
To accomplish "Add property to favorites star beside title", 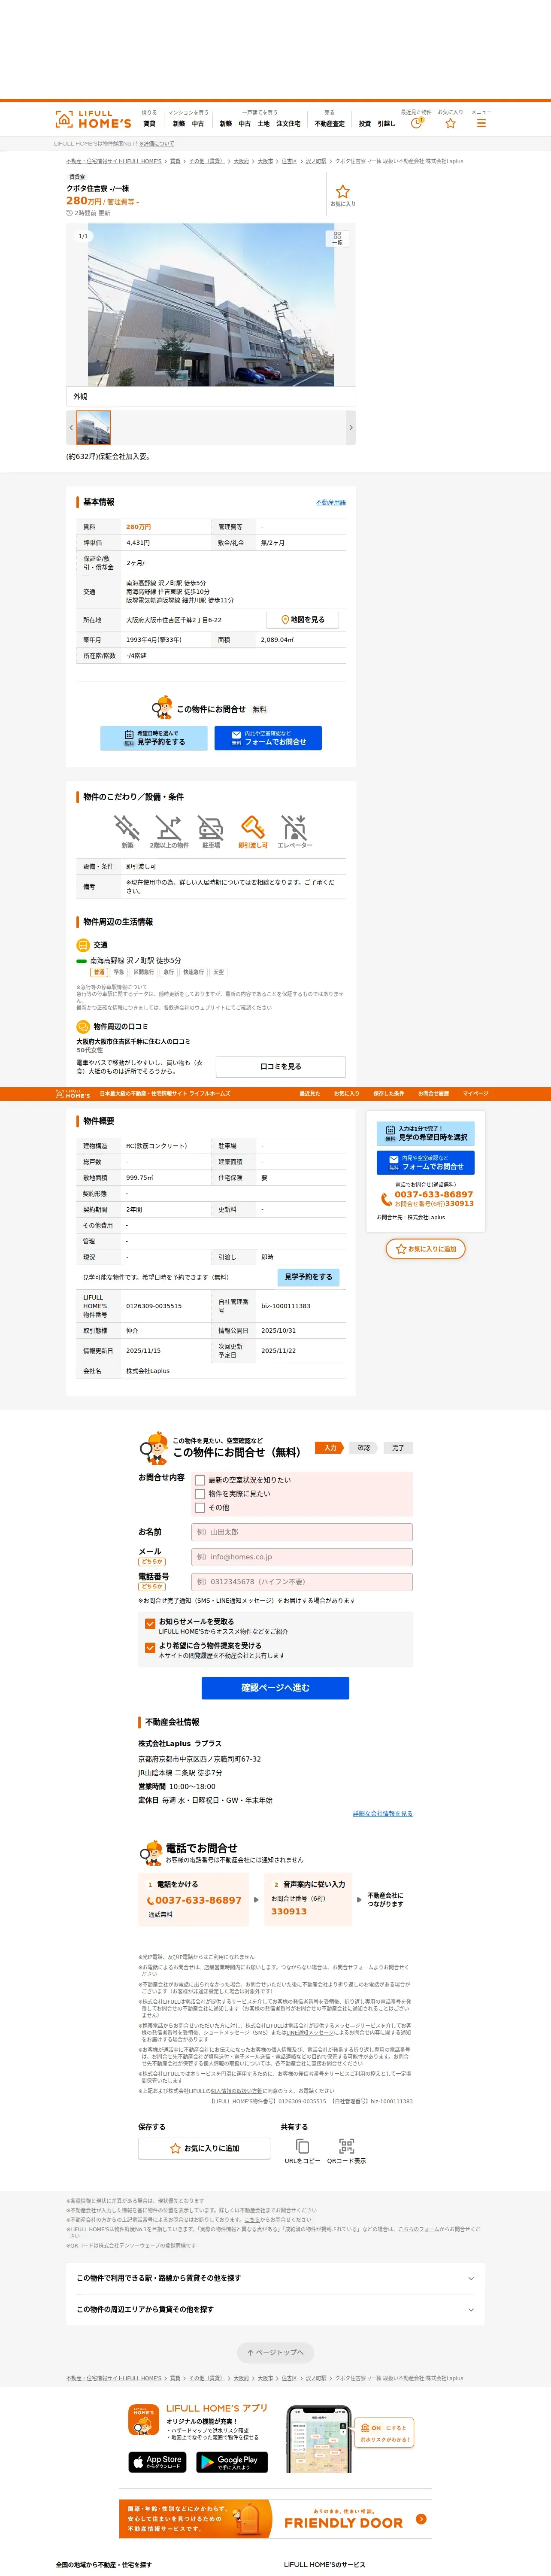I will pyautogui.click(x=342, y=191).
